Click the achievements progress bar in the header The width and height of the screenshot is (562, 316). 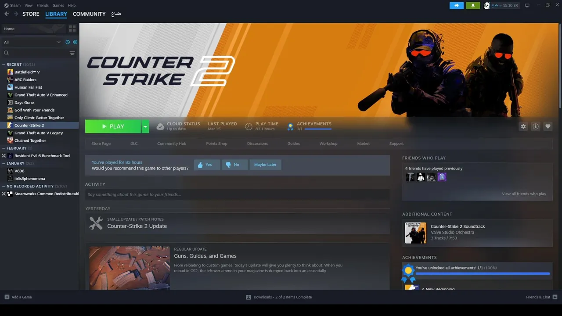(x=318, y=129)
